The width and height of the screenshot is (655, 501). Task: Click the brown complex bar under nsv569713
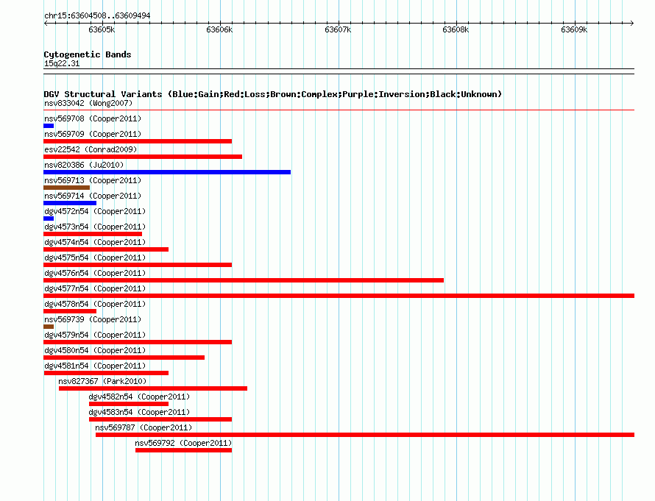pos(66,188)
